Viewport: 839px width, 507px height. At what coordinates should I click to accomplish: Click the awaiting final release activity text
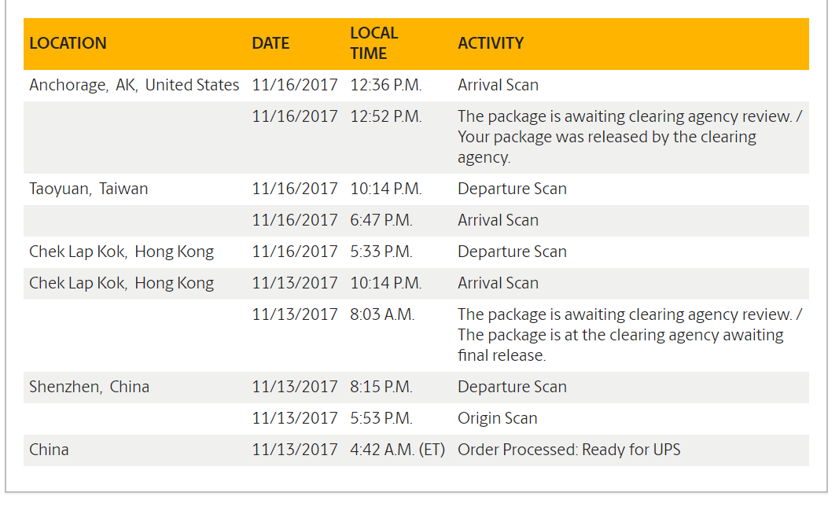click(x=620, y=335)
